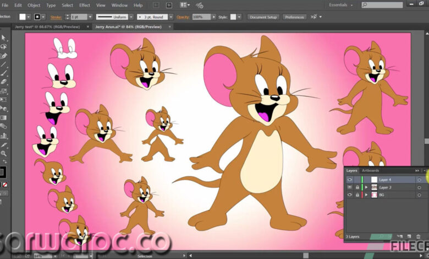The height and width of the screenshot is (259, 429).
Task: Click the trash icon to delete selected layer
Action: click(x=418, y=236)
